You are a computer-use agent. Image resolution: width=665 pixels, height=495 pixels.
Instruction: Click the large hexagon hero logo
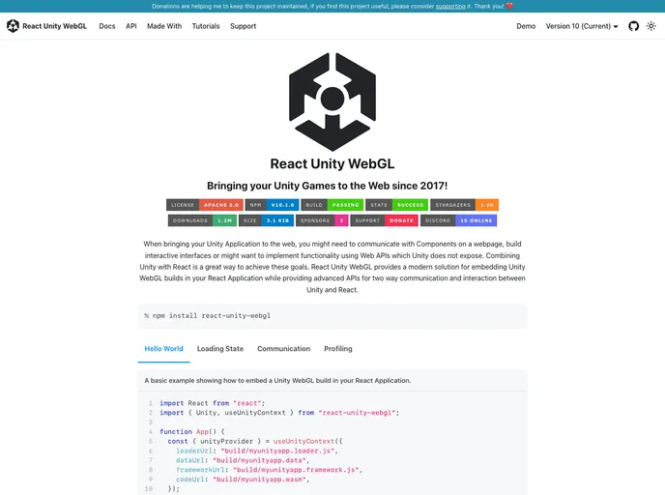(332, 102)
